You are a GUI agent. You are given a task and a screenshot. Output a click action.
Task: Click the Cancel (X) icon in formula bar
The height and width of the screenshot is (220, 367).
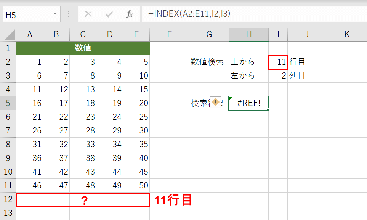[x=88, y=14]
